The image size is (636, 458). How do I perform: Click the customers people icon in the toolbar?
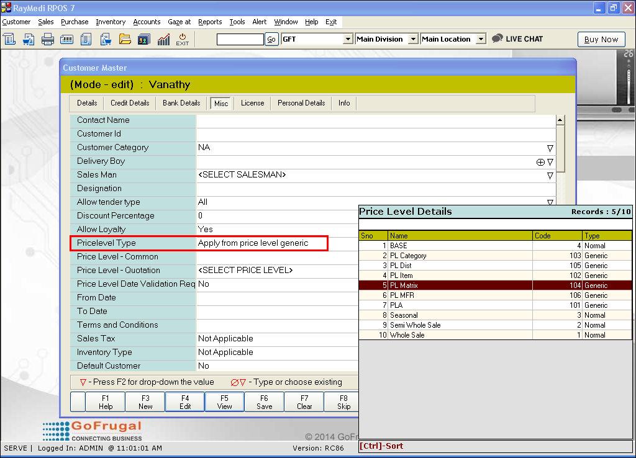[144, 40]
